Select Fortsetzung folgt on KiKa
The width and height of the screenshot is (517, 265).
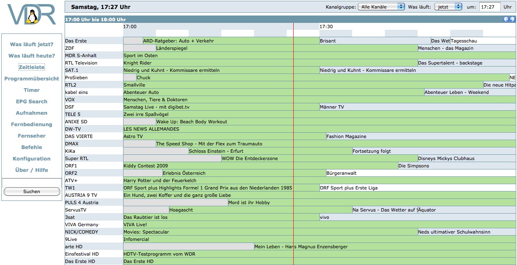pyautogui.click(x=434, y=151)
